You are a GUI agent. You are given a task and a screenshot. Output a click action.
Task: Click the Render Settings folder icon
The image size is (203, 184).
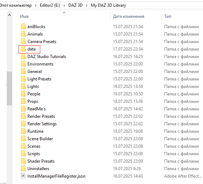point(23,124)
